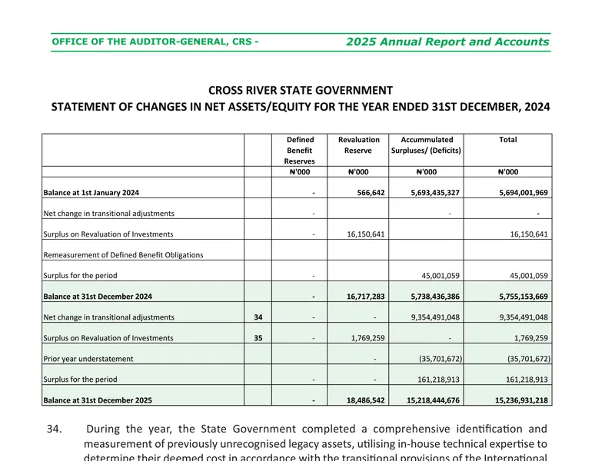
Task: Click 9,354,491,048 in the Total column
Action: click(524, 317)
